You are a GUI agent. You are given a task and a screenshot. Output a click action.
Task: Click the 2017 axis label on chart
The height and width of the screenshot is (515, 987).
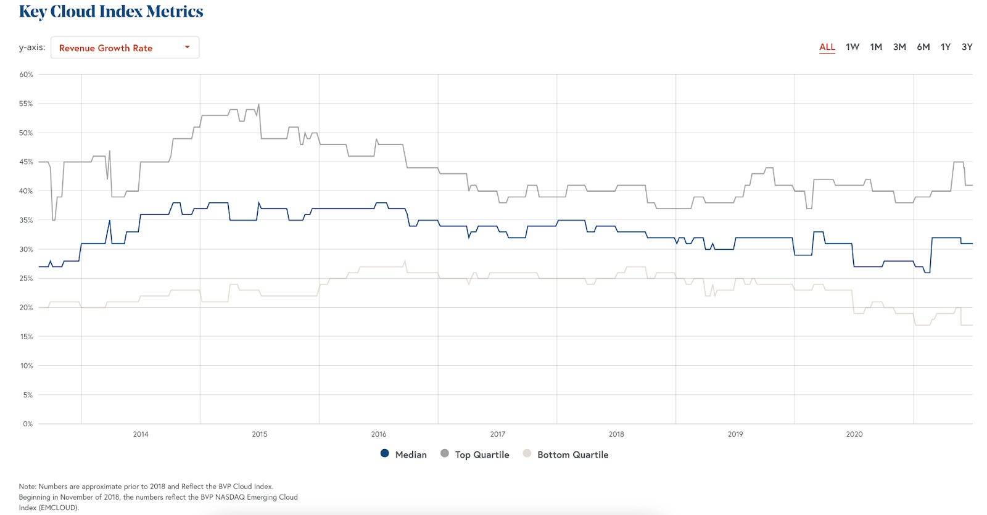[x=497, y=434]
